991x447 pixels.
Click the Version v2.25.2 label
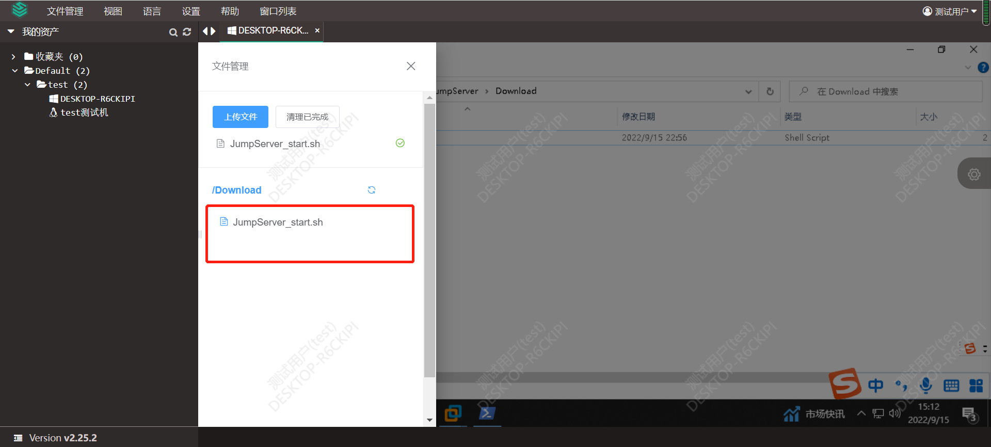(63, 438)
